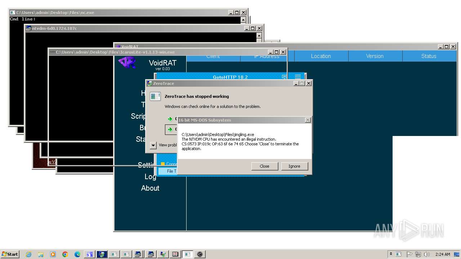This screenshot has width=461, height=259.
Task: Expand View problem details in the ZeroTrace dialog
Action: pyautogui.click(x=153, y=145)
